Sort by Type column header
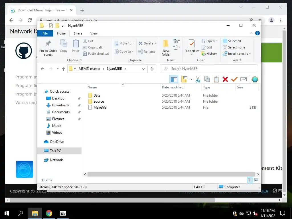Screen dimensions: 292x219 click(206, 87)
